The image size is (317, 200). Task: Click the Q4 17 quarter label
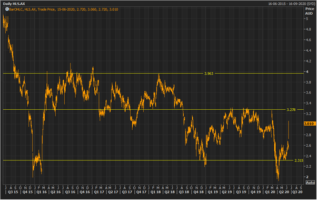point(141,192)
